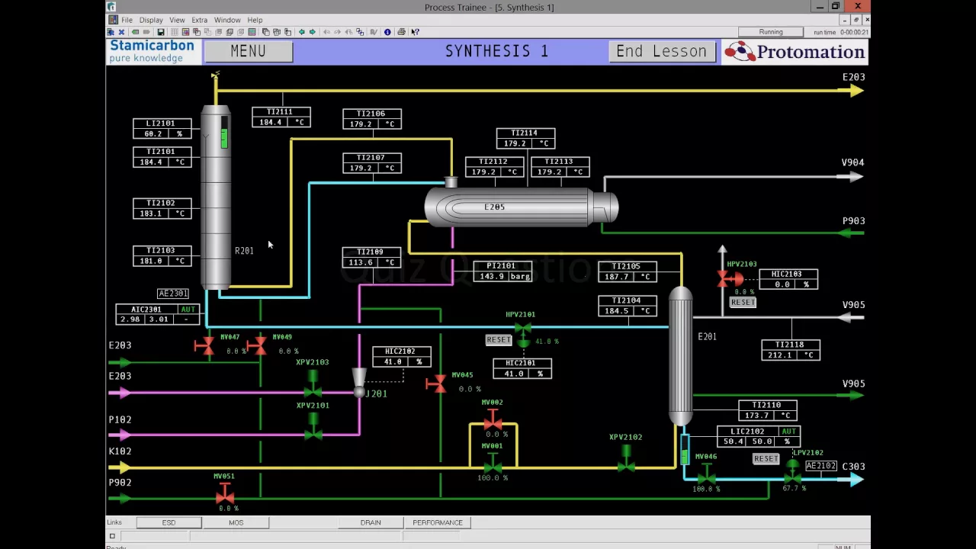Click the DRAIN button
The width and height of the screenshot is (976, 549).
(x=371, y=522)
